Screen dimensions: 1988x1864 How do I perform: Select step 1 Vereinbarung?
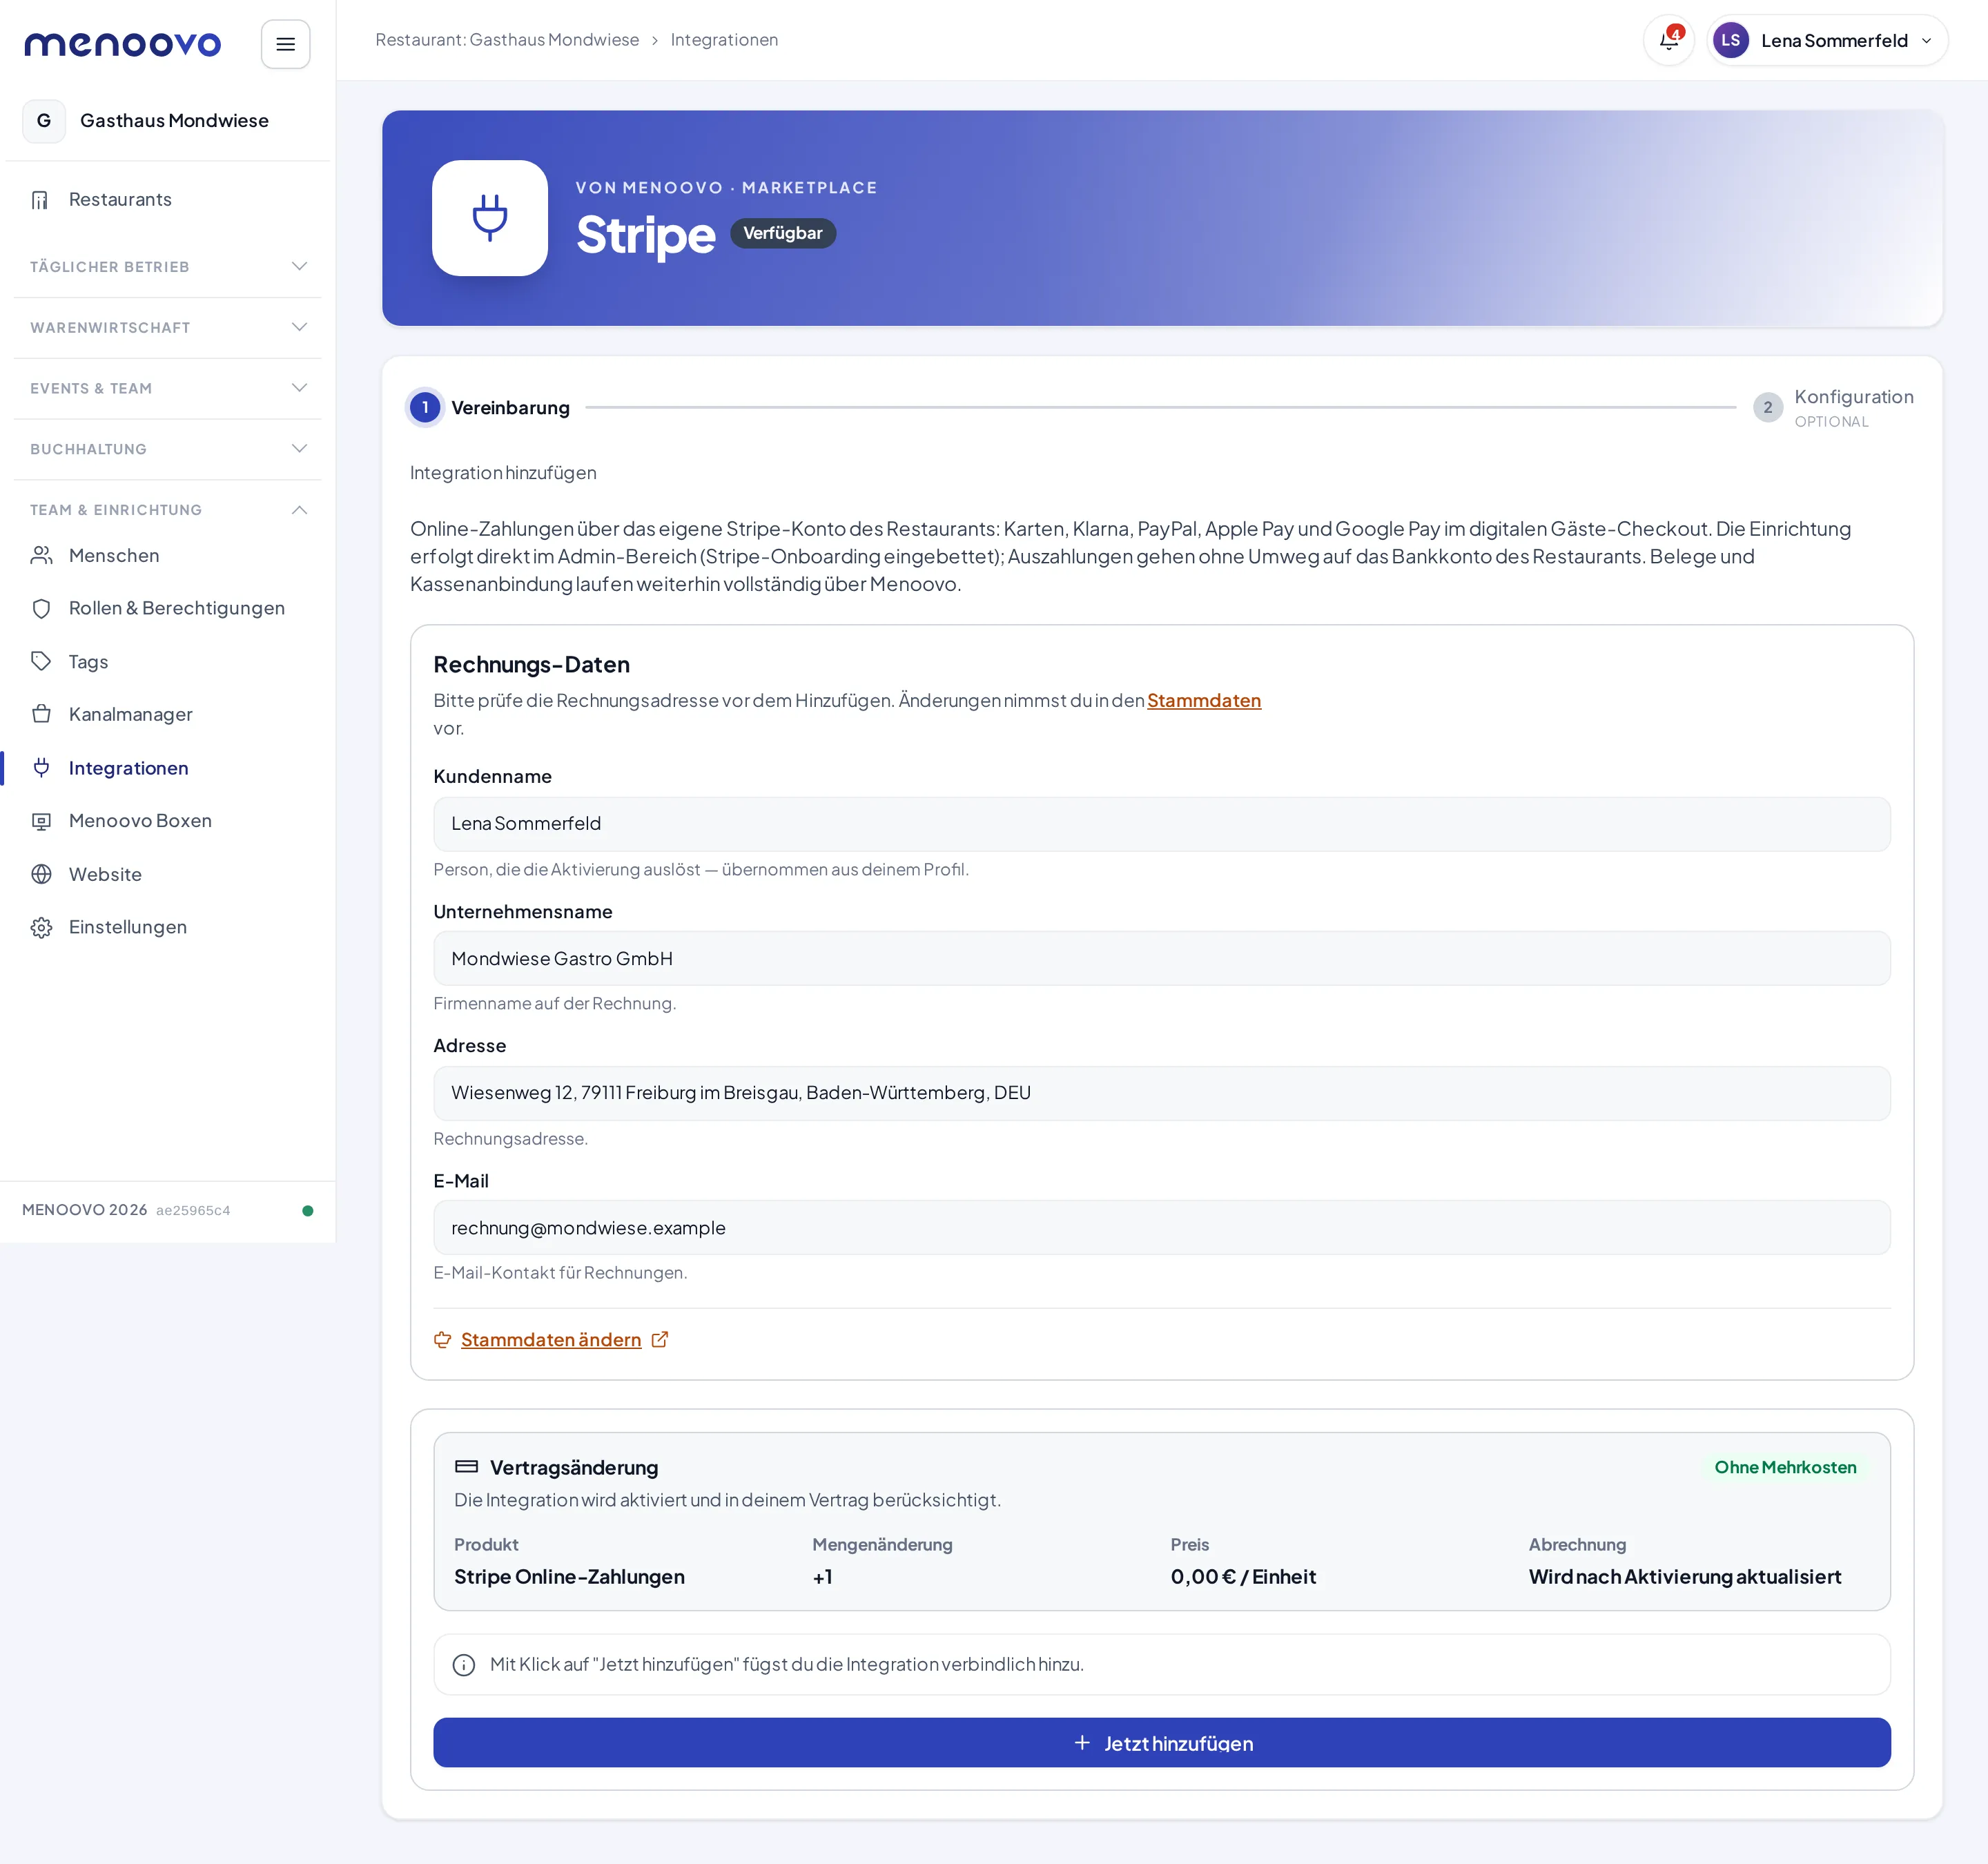[490, 408]
